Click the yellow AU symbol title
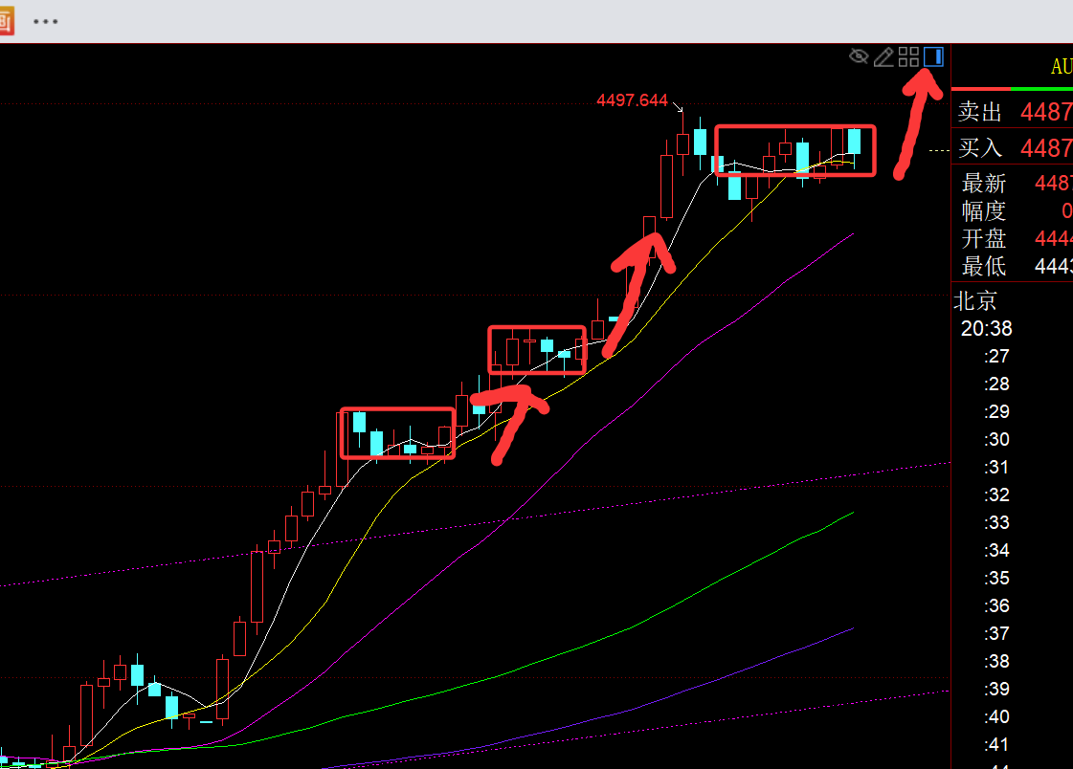The width and height of the screenshot is (1073, 769). [1062, 66]
